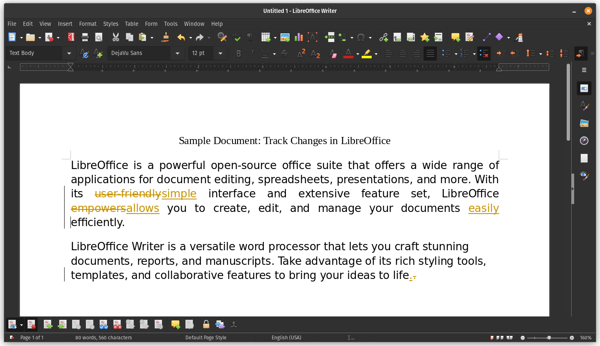Select the Accept All Changes icon
Image resolution: width=600 pixels, height=346 pixels.
(x=102, y=324)
